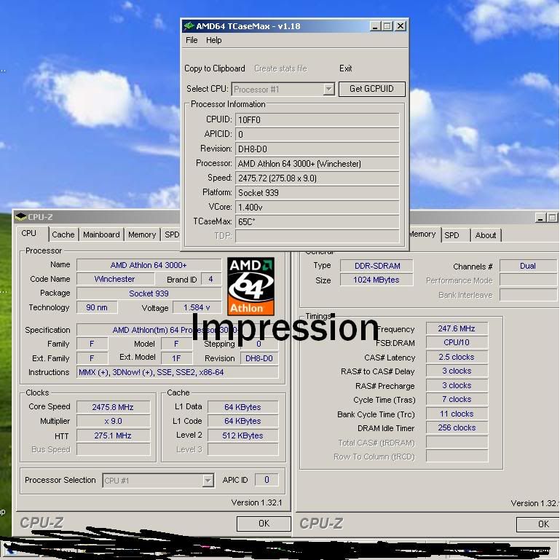Click the Voltage value 1.584 v
The image size is (560, 560).
(x=197, y=307)
